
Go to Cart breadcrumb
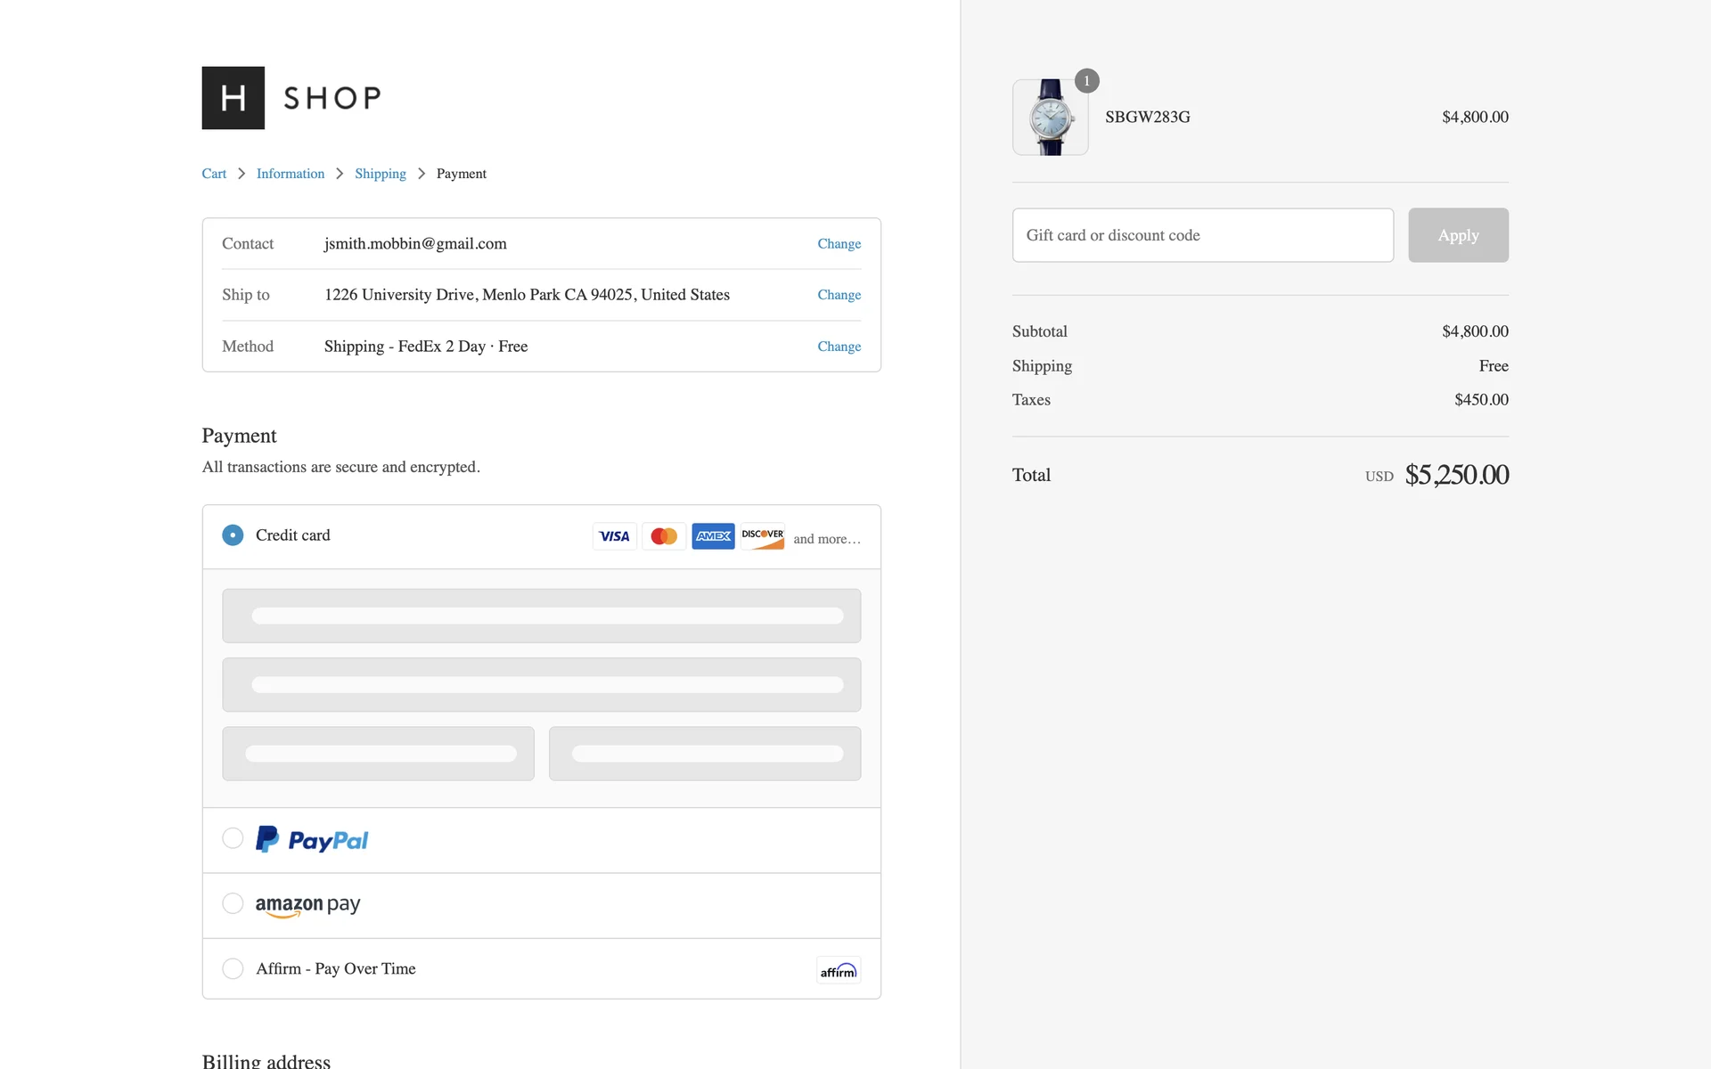tap(214, 174)
